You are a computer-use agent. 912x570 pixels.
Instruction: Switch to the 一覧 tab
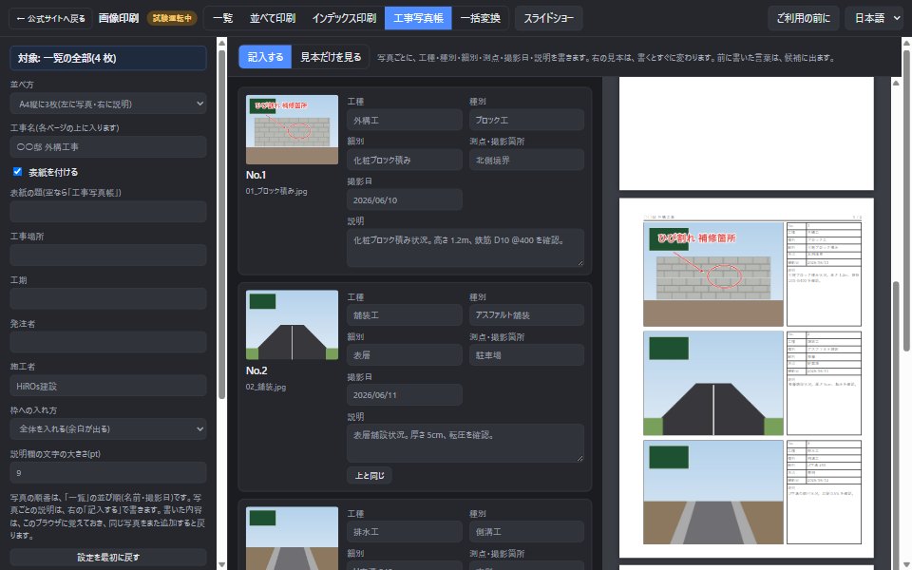[222, 18]
